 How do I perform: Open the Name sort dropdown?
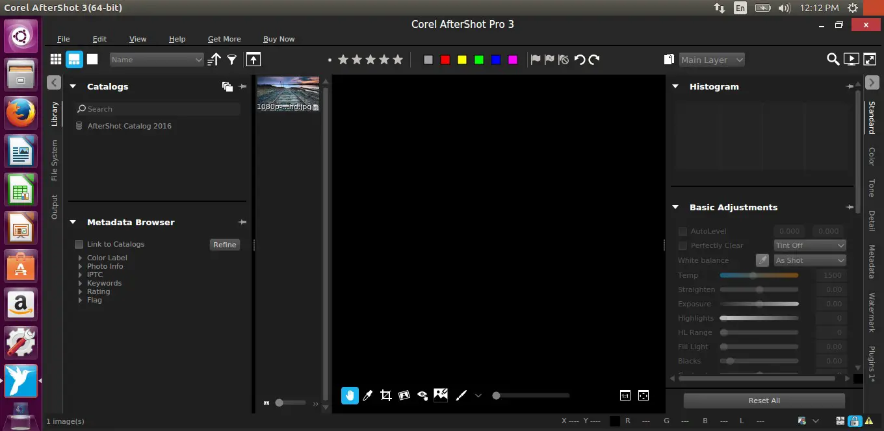click(157, 60)
